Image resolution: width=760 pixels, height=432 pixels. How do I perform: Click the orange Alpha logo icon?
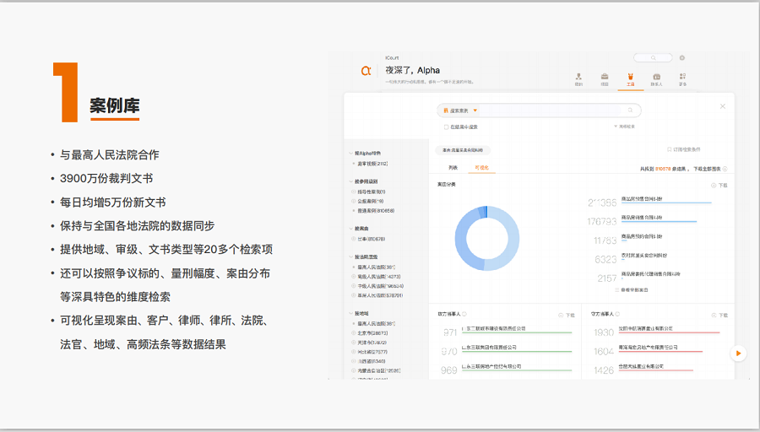[366, 71]
